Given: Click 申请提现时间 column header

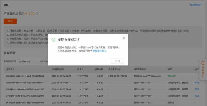Looking at the screenshot, I should pyautogui.click(x=58, y=69).
